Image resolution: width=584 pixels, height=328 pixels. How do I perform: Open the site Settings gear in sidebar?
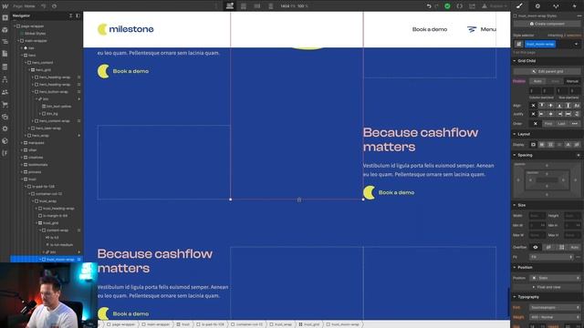click(5, 128)
